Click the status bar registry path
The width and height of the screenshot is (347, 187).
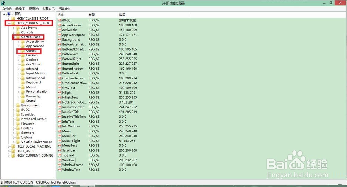click(38, 182)
